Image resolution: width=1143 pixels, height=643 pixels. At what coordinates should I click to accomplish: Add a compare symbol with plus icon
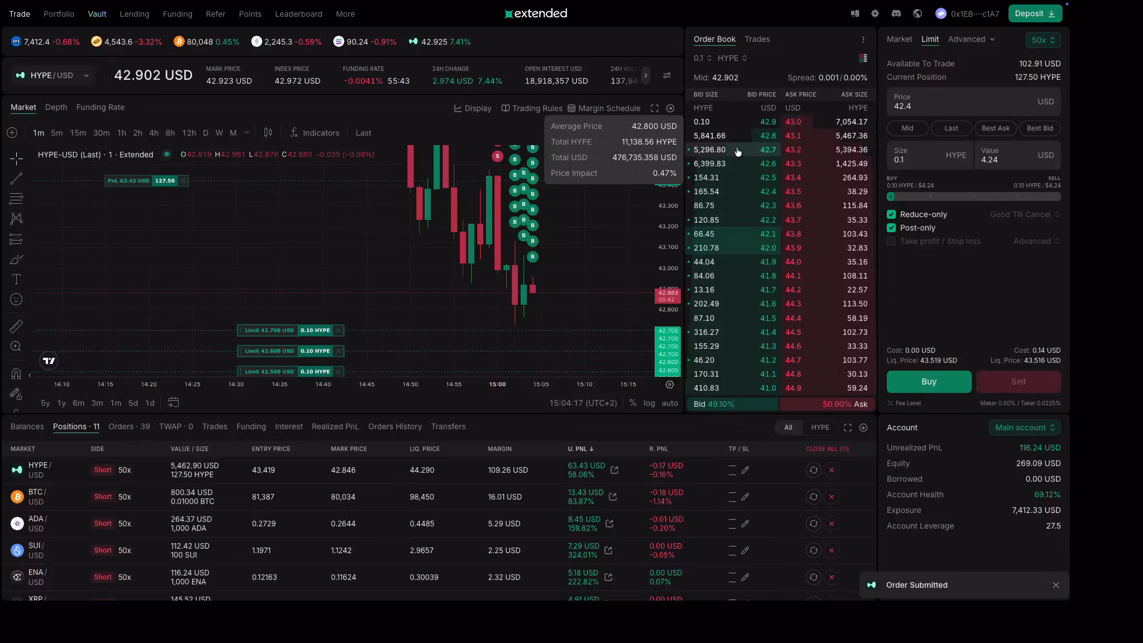tap(12, 133)
